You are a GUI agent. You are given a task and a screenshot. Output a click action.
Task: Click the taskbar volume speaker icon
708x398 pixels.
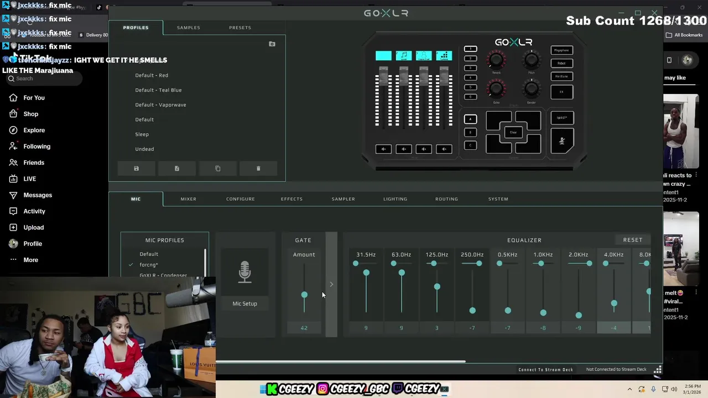674,389
